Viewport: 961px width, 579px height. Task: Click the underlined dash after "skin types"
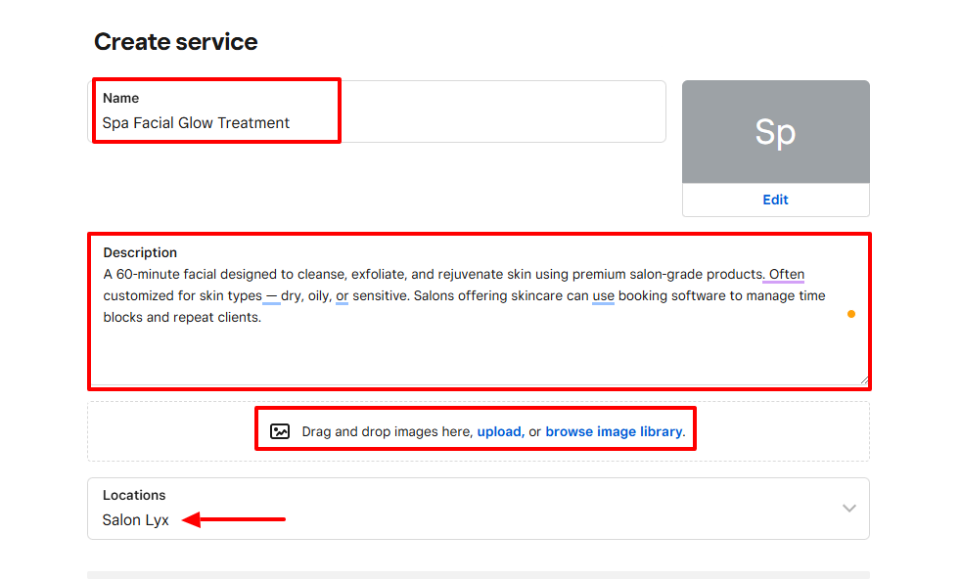(x=271, y=295)
